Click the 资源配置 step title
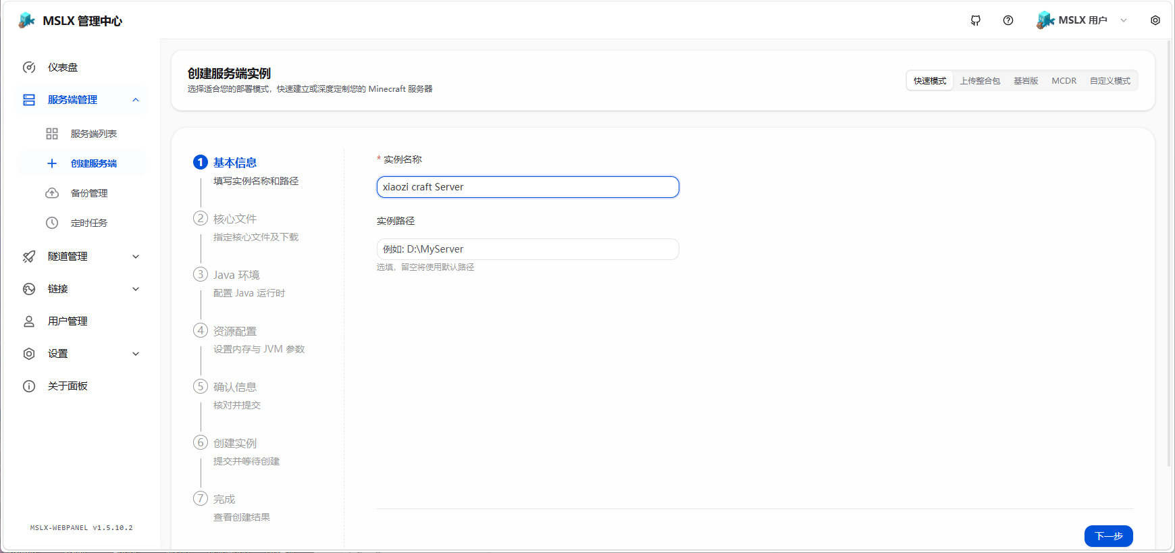Viewport: 1175px width, 553px height. click(235, 331)
